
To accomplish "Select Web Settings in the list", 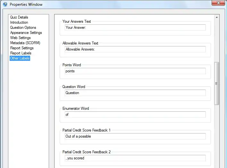I will tap(20, 38).
